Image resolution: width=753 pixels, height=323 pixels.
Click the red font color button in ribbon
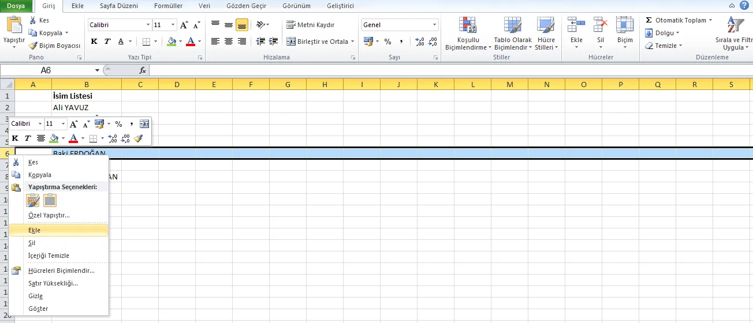[190, 42]
